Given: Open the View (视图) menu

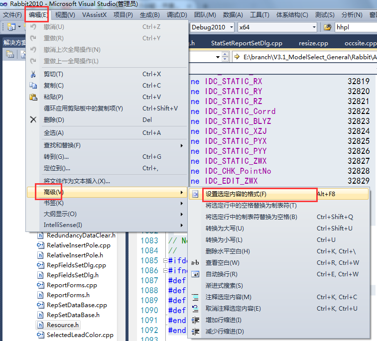Looking at the screenshot, I should (x=65, y=15).
